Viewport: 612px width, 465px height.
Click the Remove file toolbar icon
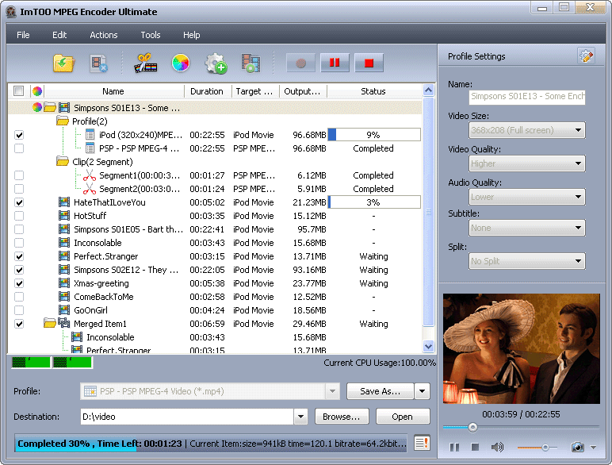pos(99,63)
